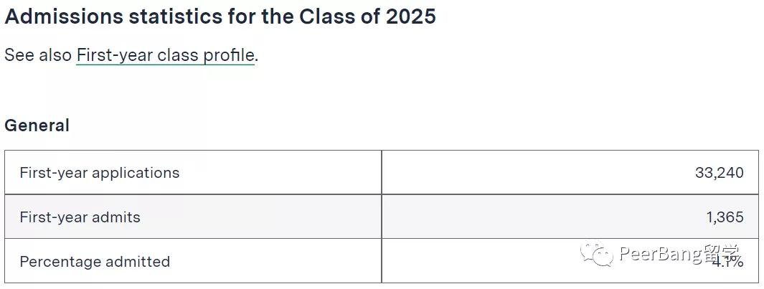The width and height of the screenshot is (764, 289).
Task: Click the General section heading
Action: coord(37,125)
